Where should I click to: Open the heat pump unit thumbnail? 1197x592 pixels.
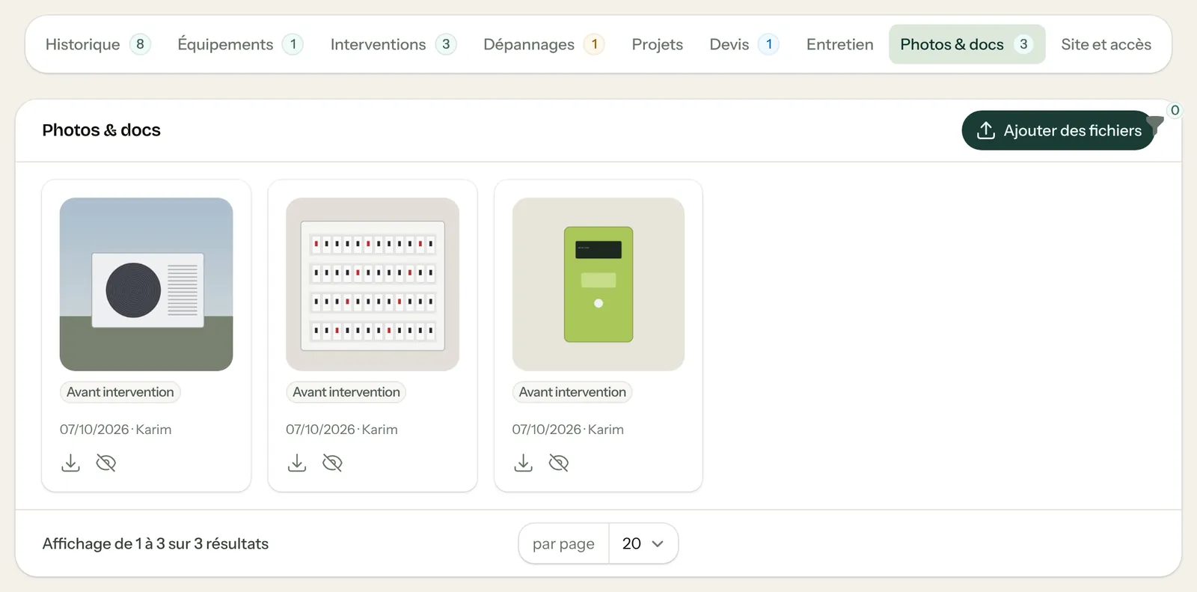147,284
